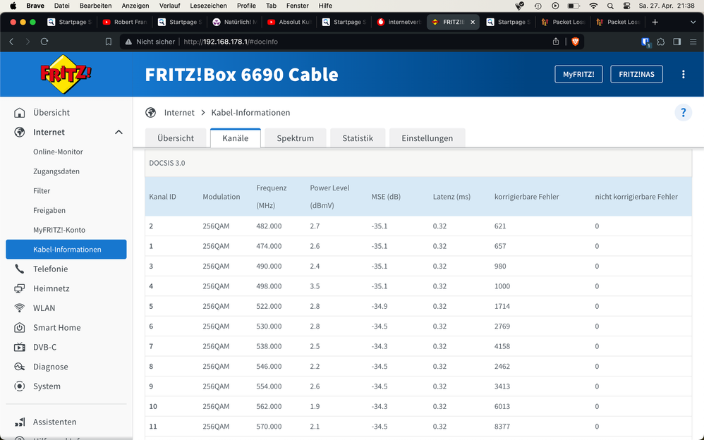704x440 pixels.
Task: Open the Übersicht home icon in sidebar
Action: click(x=19, y=113)
